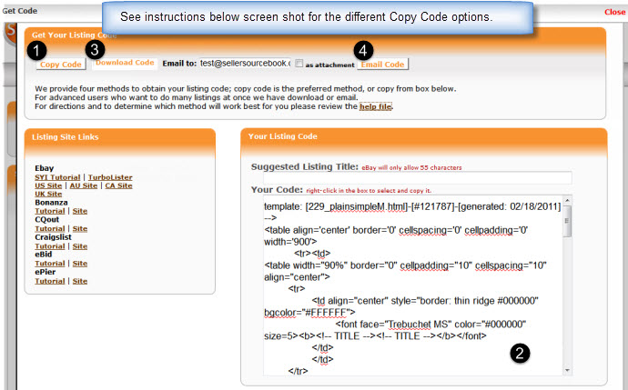Click the code box scrollbar thumb

pos(567,221)
